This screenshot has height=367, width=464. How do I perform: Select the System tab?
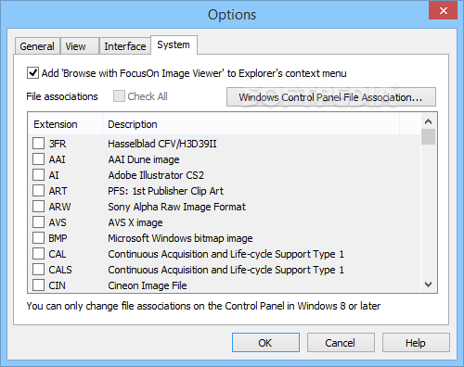pyautogui.click(x=174, y=45)
